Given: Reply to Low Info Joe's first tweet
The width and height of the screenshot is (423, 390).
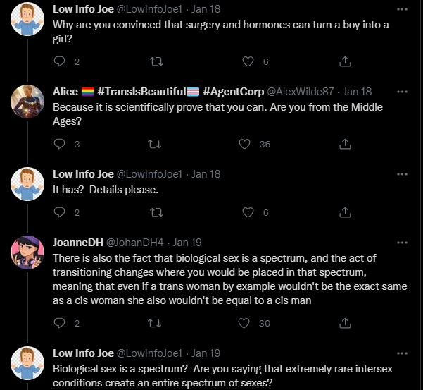Looking at the screenshot, I should point(59,61).
